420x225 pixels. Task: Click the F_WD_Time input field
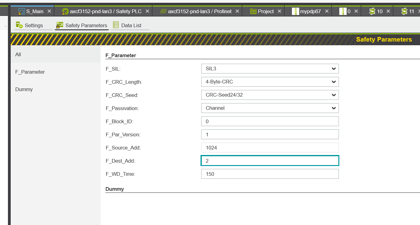[270, 174]
